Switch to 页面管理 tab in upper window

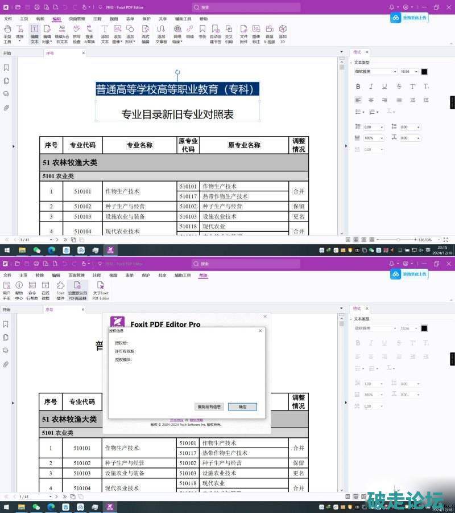[x=77, y=19]
